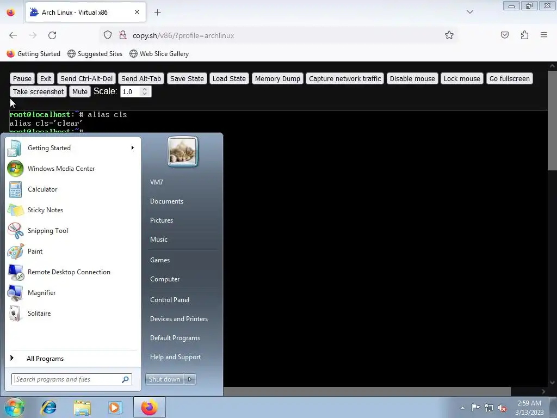
Task: Click the tracking protection shield icon
Action: pyautogui.click(x=108, y=35)
